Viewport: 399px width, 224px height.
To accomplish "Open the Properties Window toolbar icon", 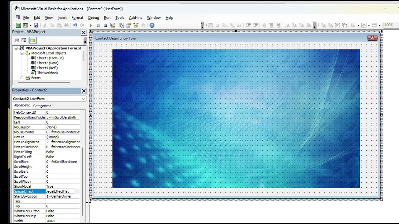I will coord(129,26).
